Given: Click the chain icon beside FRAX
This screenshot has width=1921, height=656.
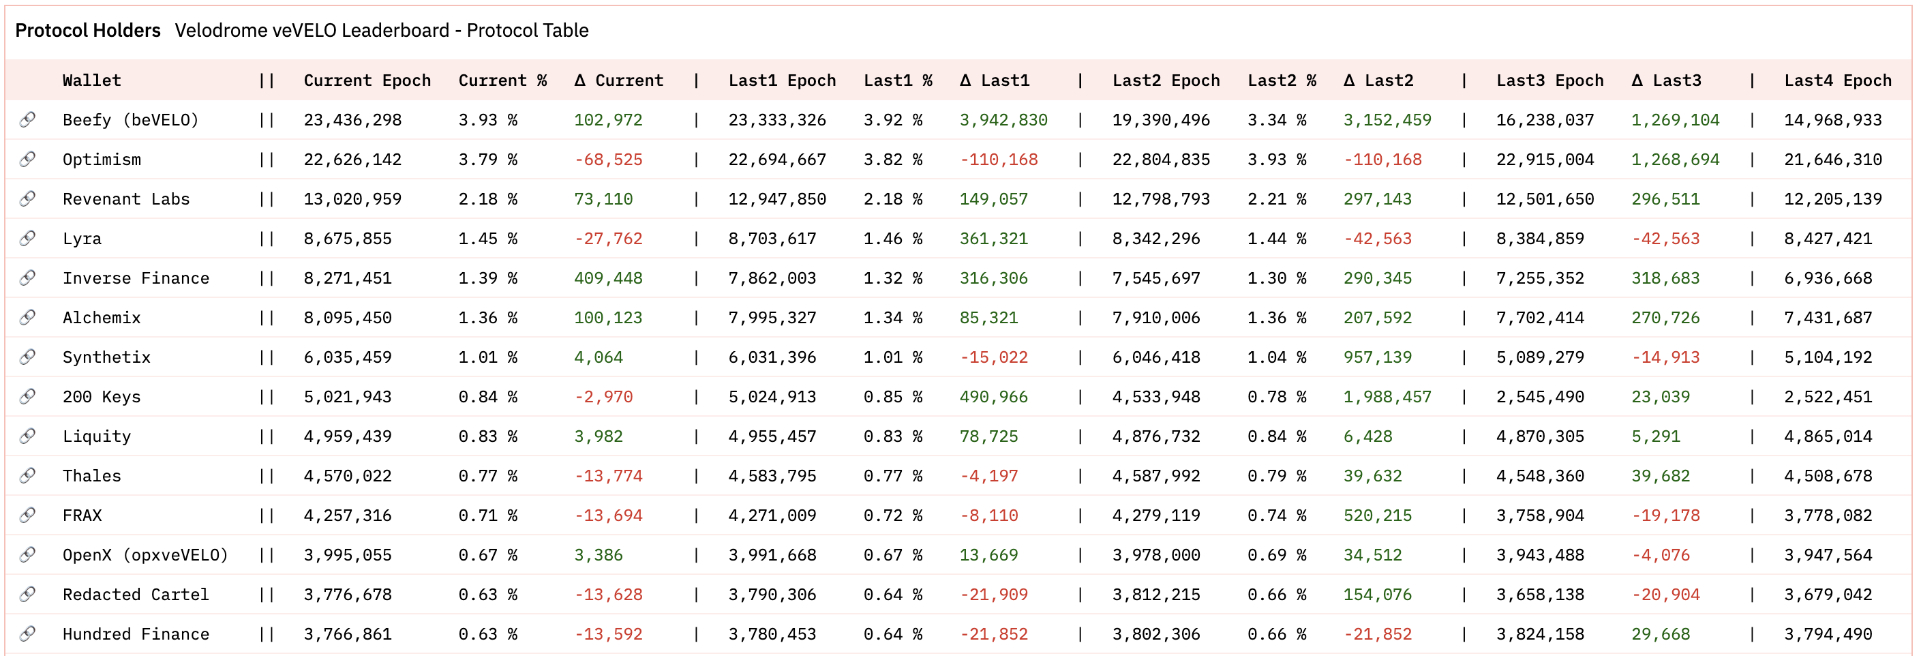Looking at the screenshot, I should (27, 515).
